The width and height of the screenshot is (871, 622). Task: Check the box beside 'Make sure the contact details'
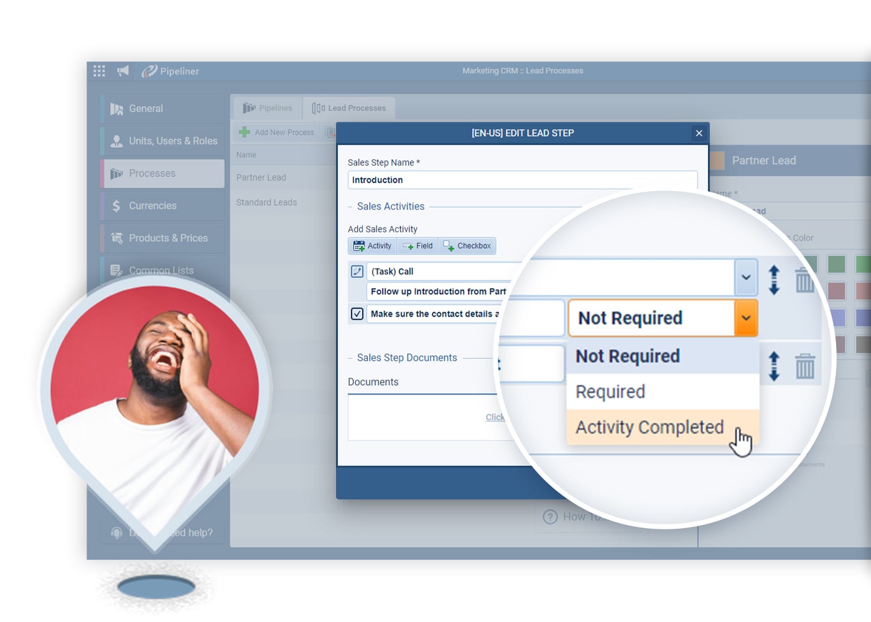tap(357, 314)
